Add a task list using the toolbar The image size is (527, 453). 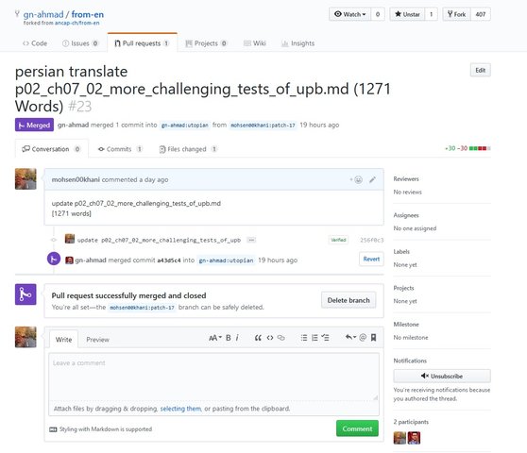325,338
